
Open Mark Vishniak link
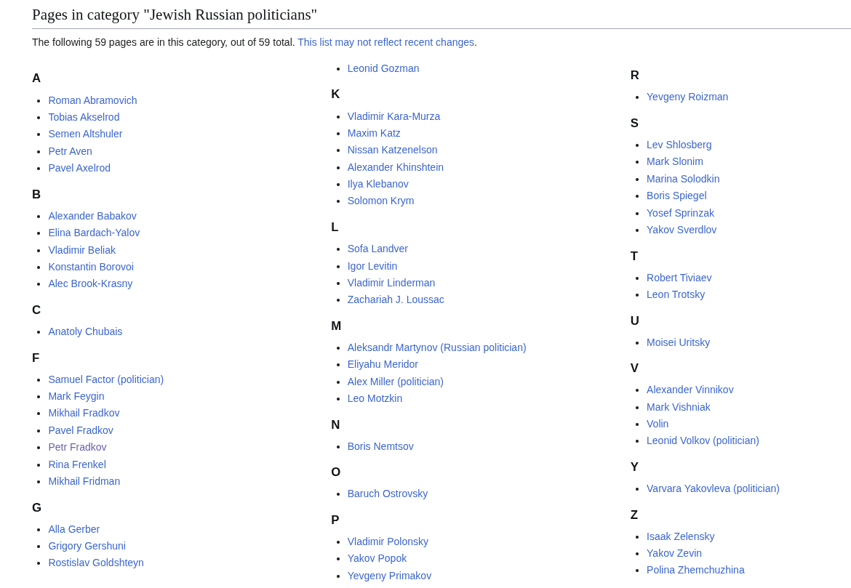pos(678,407)
